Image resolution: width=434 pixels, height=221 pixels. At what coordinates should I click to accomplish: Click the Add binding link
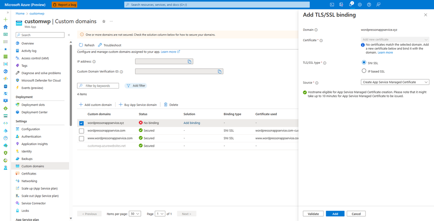pos(192,123)
